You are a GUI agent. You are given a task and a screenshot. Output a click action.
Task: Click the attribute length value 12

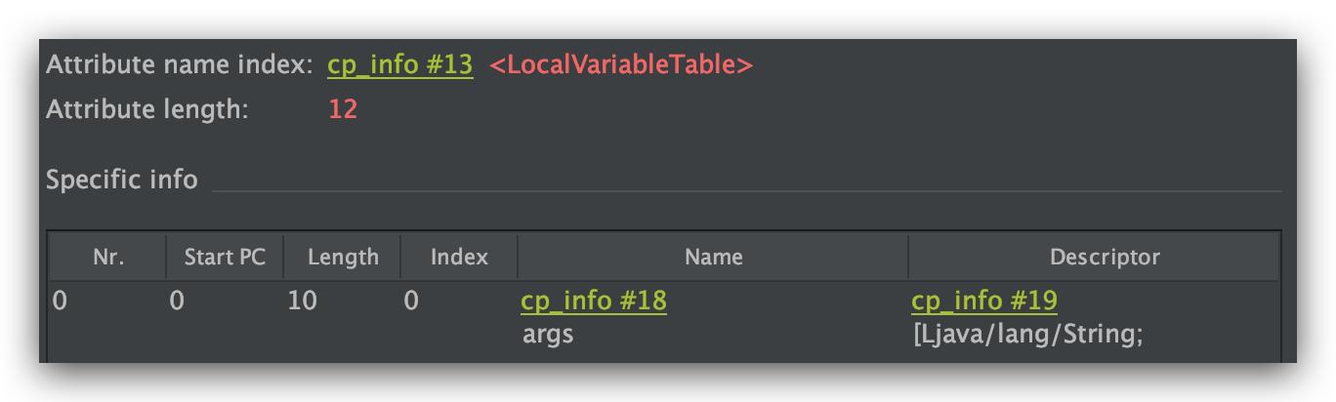click(343, 109)
